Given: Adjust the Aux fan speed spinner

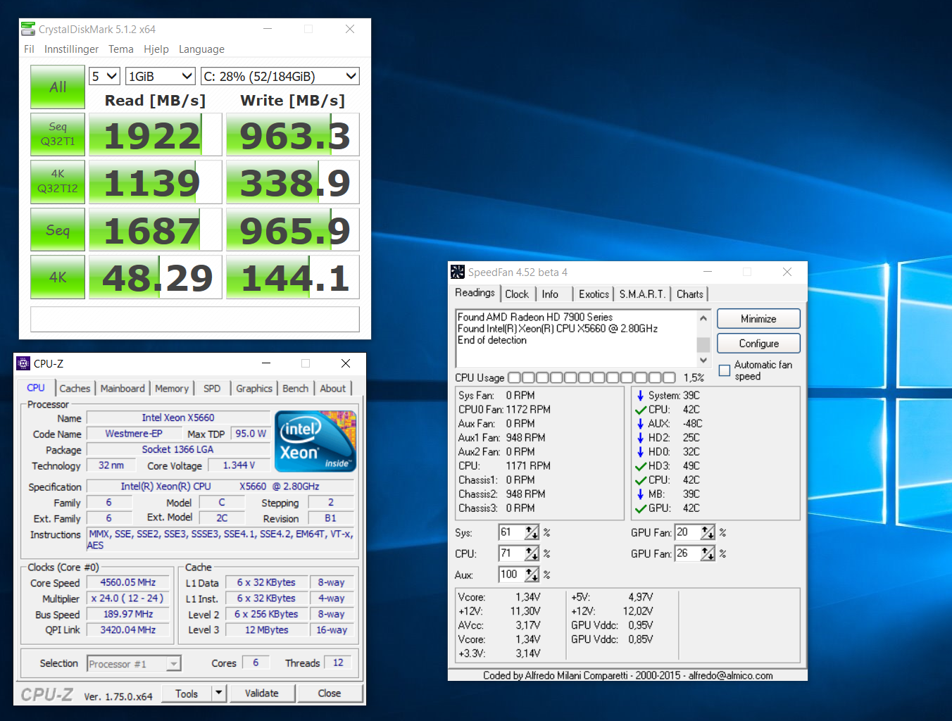Looking at the screenshot, I should [x=532, y=575].
